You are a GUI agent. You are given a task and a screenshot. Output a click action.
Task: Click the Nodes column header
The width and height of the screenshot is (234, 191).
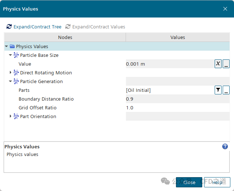65,37
